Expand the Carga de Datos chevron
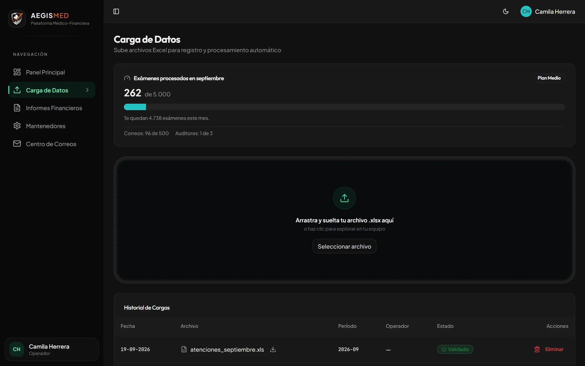The image size is (585, 366). (87, 90)
